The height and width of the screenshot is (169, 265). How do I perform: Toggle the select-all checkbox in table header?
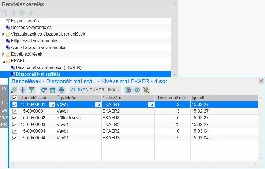point(15,98)
